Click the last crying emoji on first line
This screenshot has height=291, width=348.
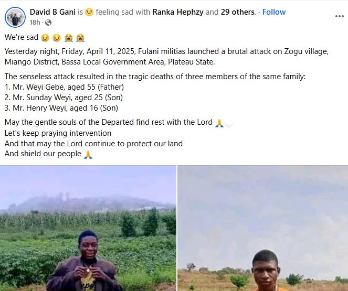[80, 38]
